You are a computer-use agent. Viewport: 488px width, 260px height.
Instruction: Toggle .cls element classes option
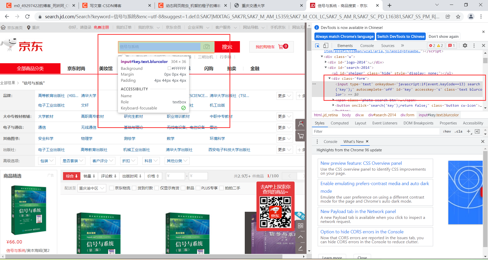[458, 131]
